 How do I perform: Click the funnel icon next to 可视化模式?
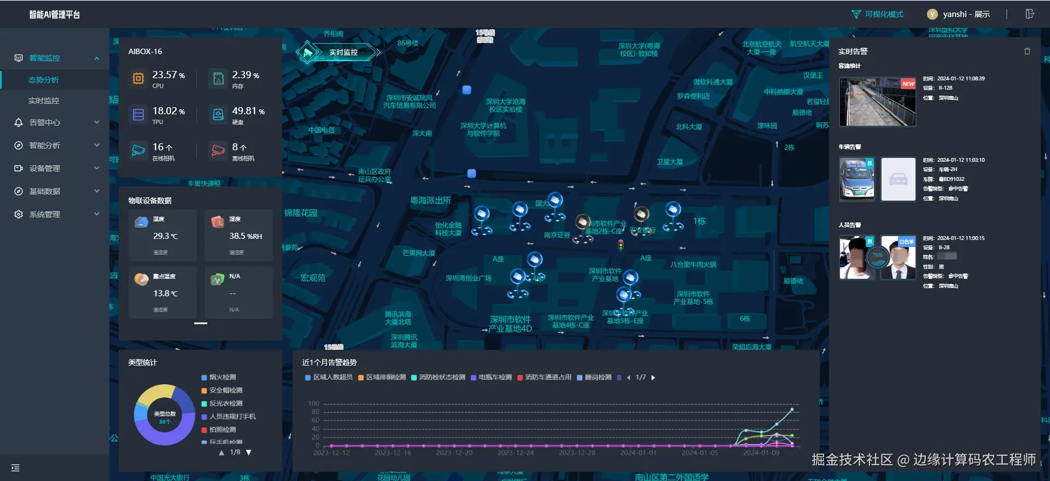856,14
